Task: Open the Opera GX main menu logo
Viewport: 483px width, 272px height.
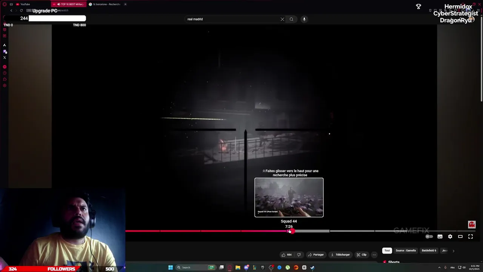Action: (x=5, y=4)
